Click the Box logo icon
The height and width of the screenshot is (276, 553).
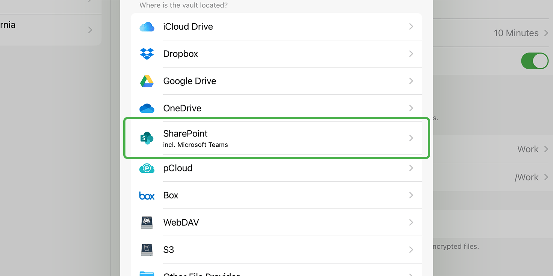(147, 195)
